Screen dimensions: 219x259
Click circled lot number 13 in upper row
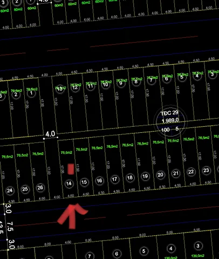click(60, 88)
